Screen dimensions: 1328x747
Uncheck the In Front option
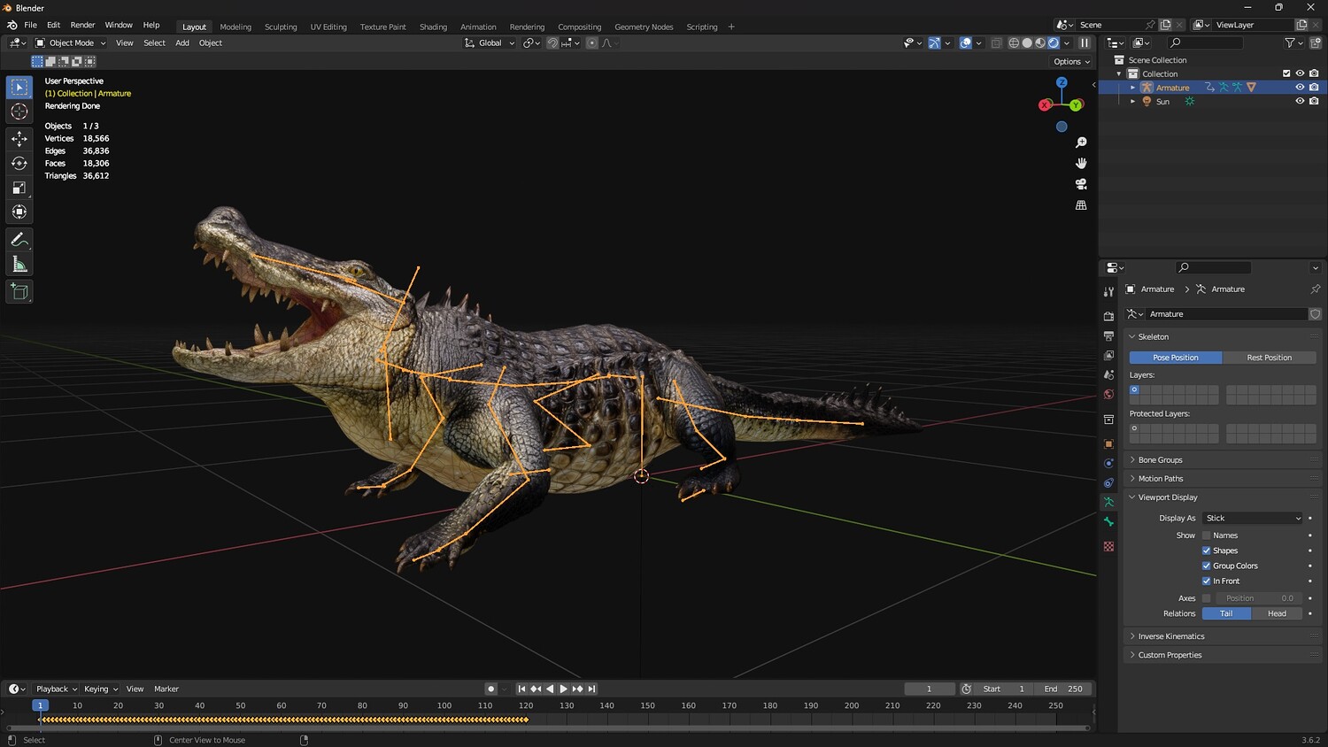pyautogui.click(x=1206, y=581)
